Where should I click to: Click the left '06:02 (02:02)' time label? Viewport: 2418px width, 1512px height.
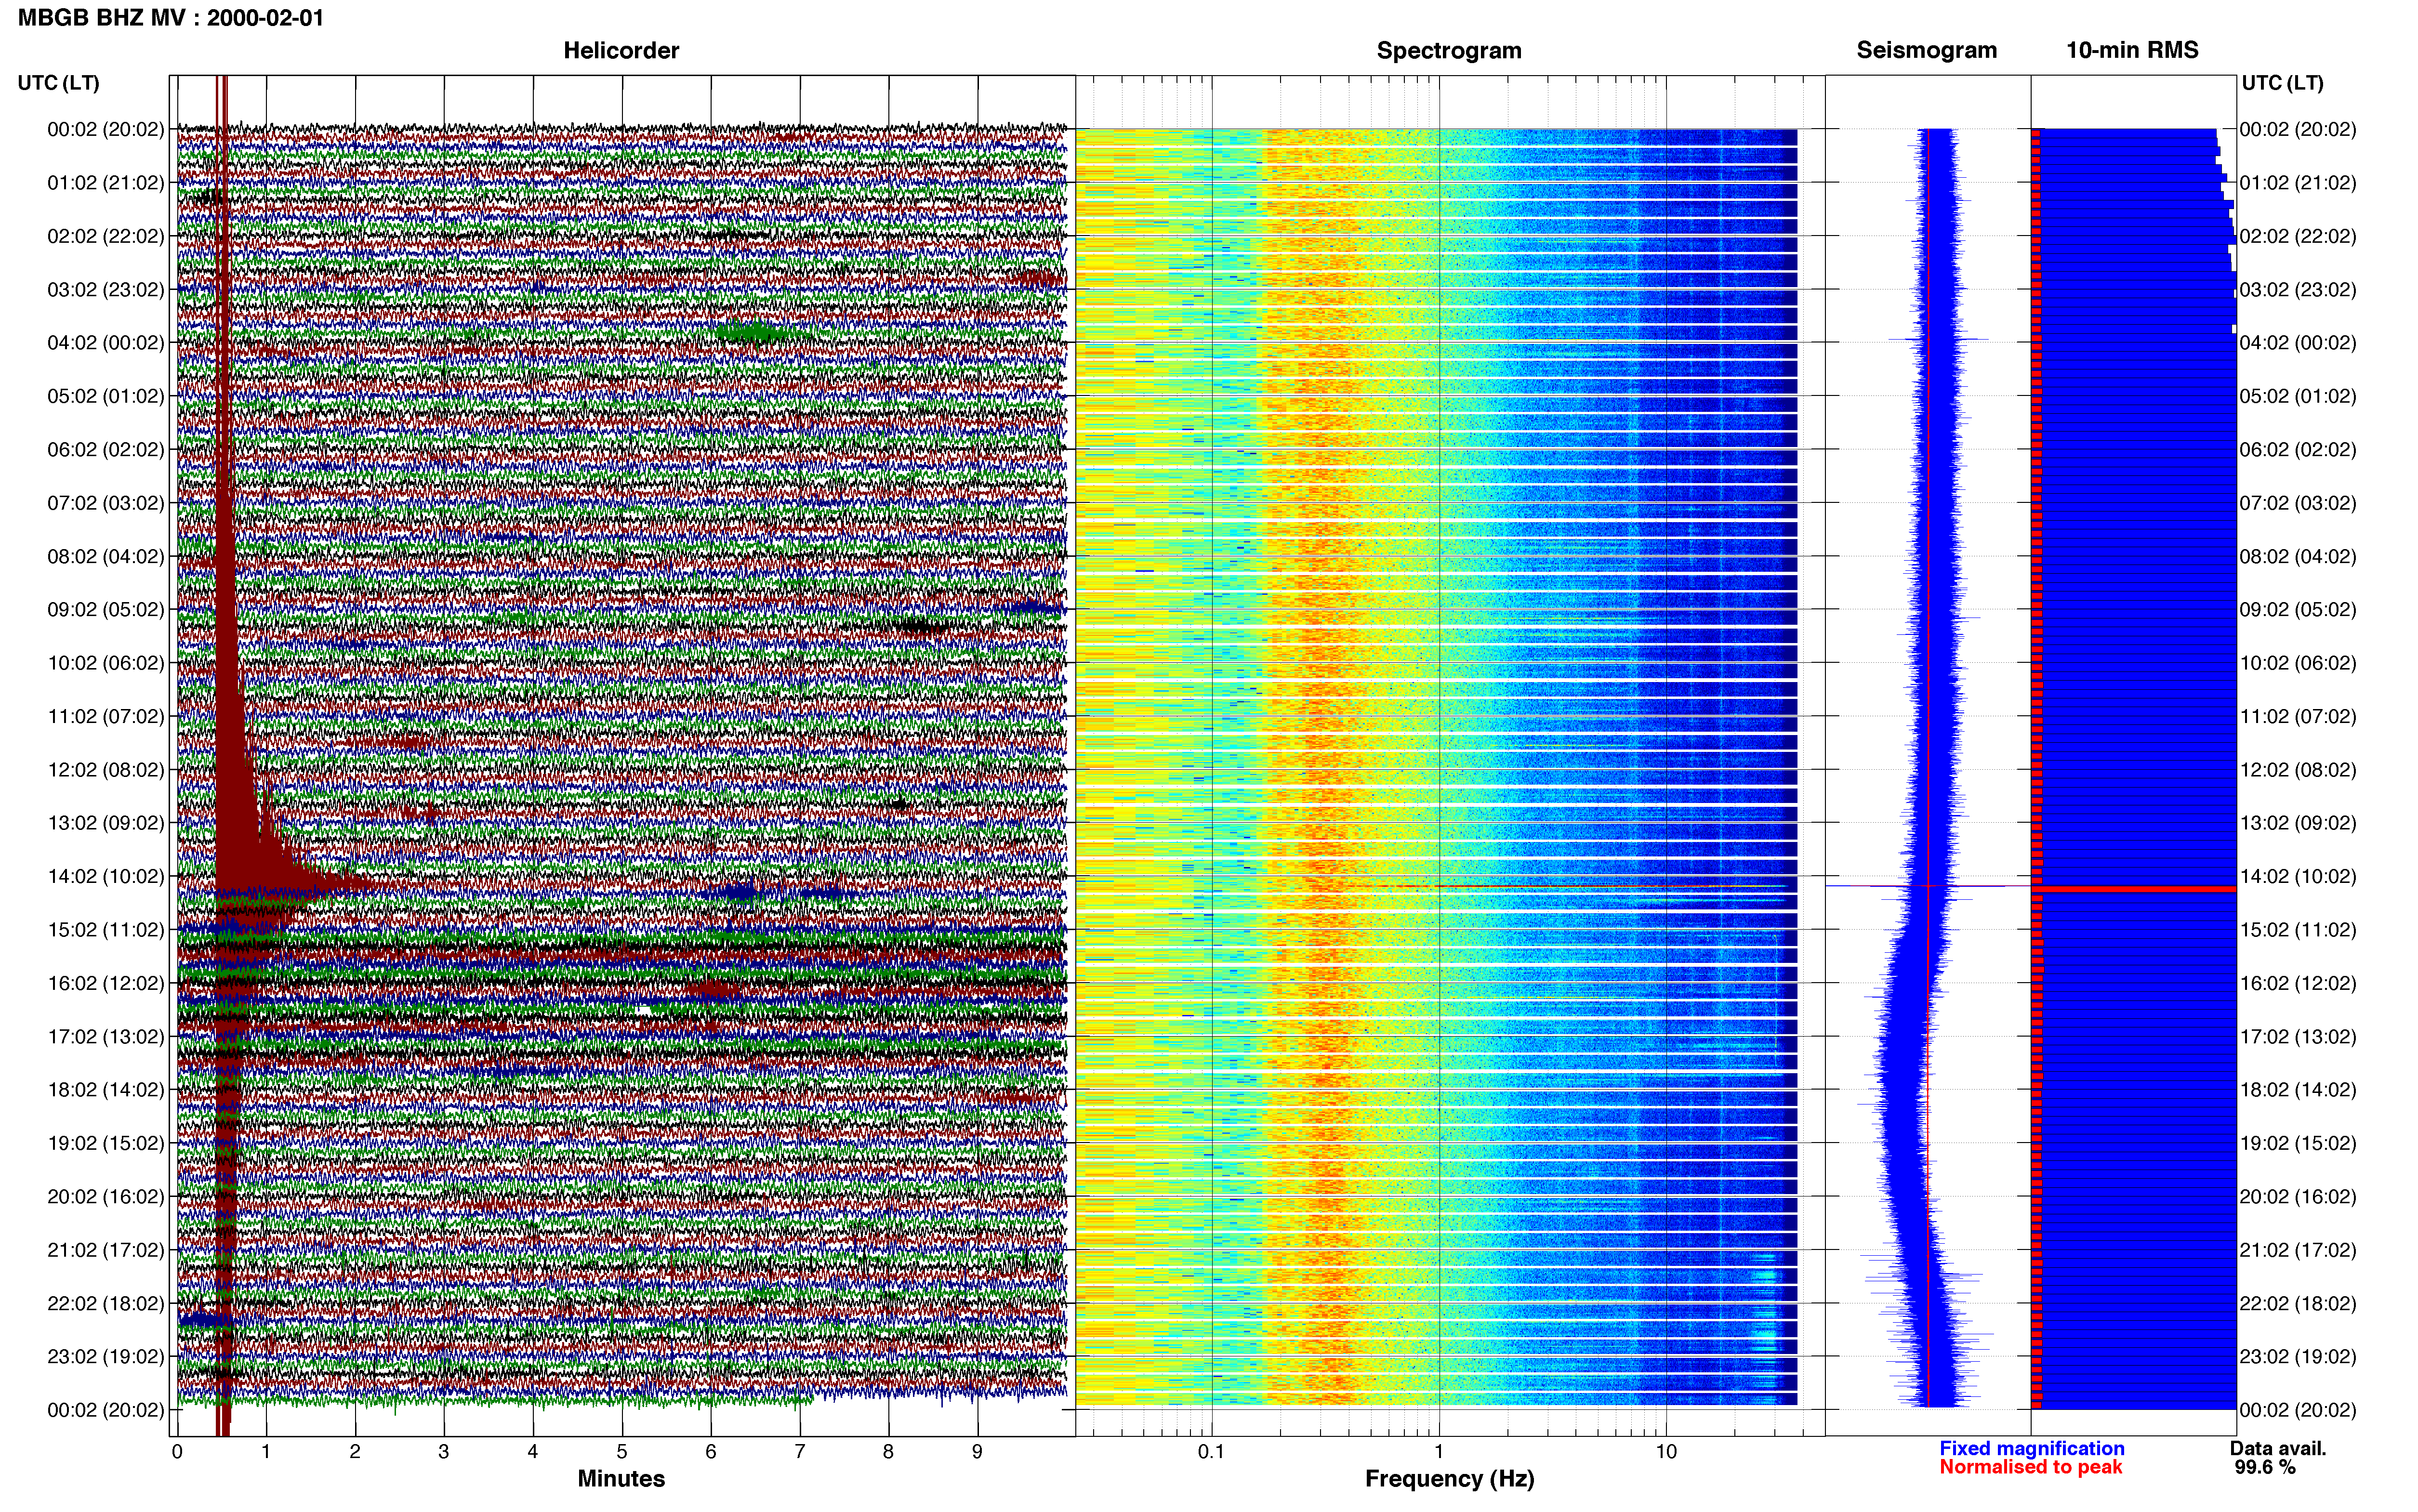(x=106, y=450)
